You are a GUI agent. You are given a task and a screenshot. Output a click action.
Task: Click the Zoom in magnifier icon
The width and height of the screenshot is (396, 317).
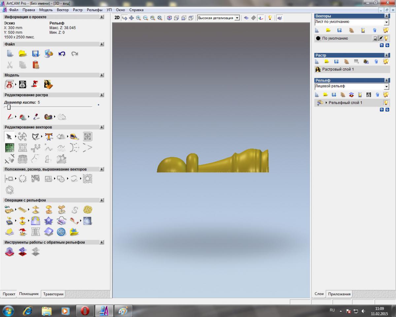click(139, 18)
